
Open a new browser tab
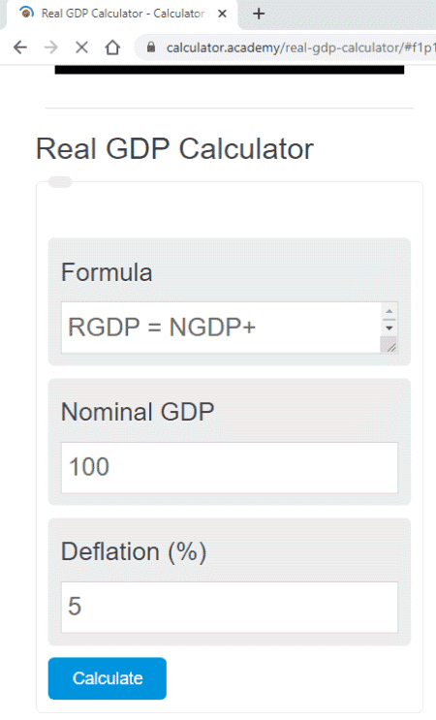(x=259, y=14)
